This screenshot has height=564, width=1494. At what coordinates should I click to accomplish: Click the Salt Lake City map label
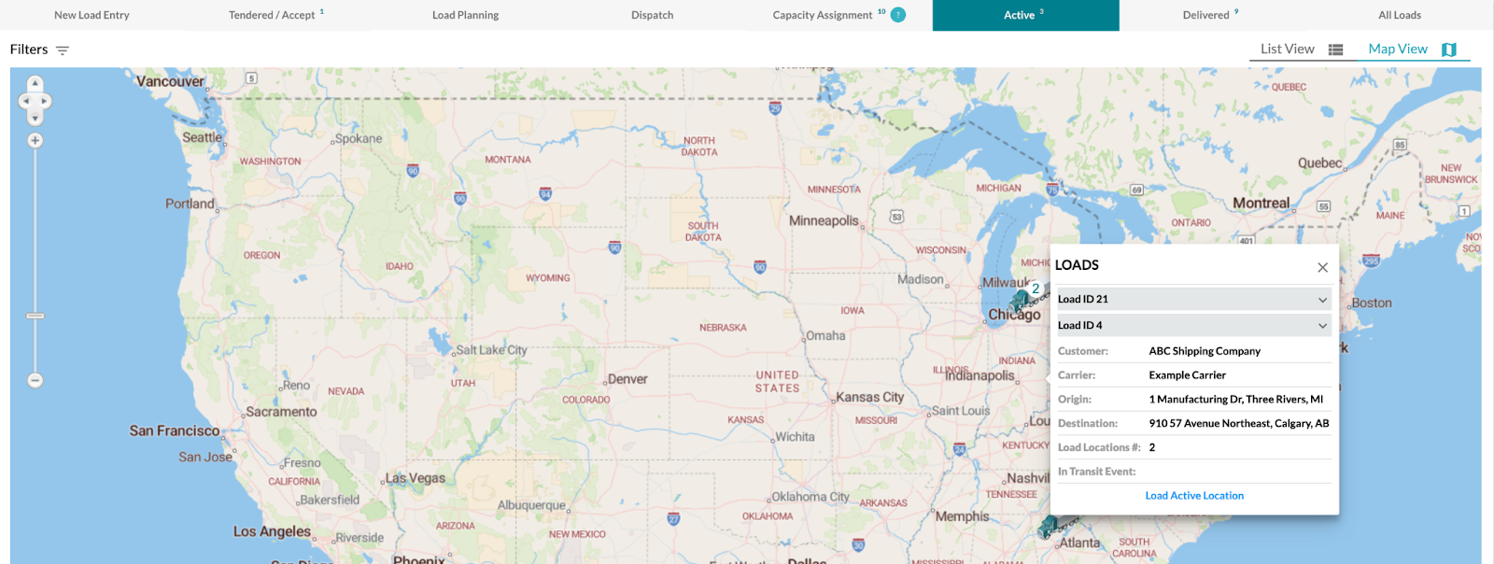491,350
